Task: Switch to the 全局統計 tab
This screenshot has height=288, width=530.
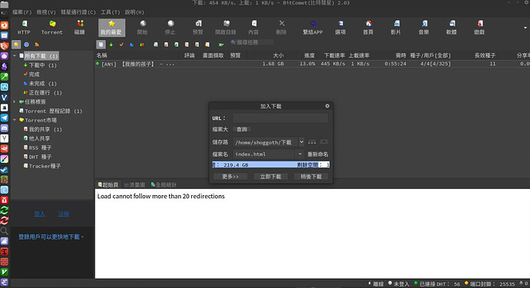Action: (164, 184)
